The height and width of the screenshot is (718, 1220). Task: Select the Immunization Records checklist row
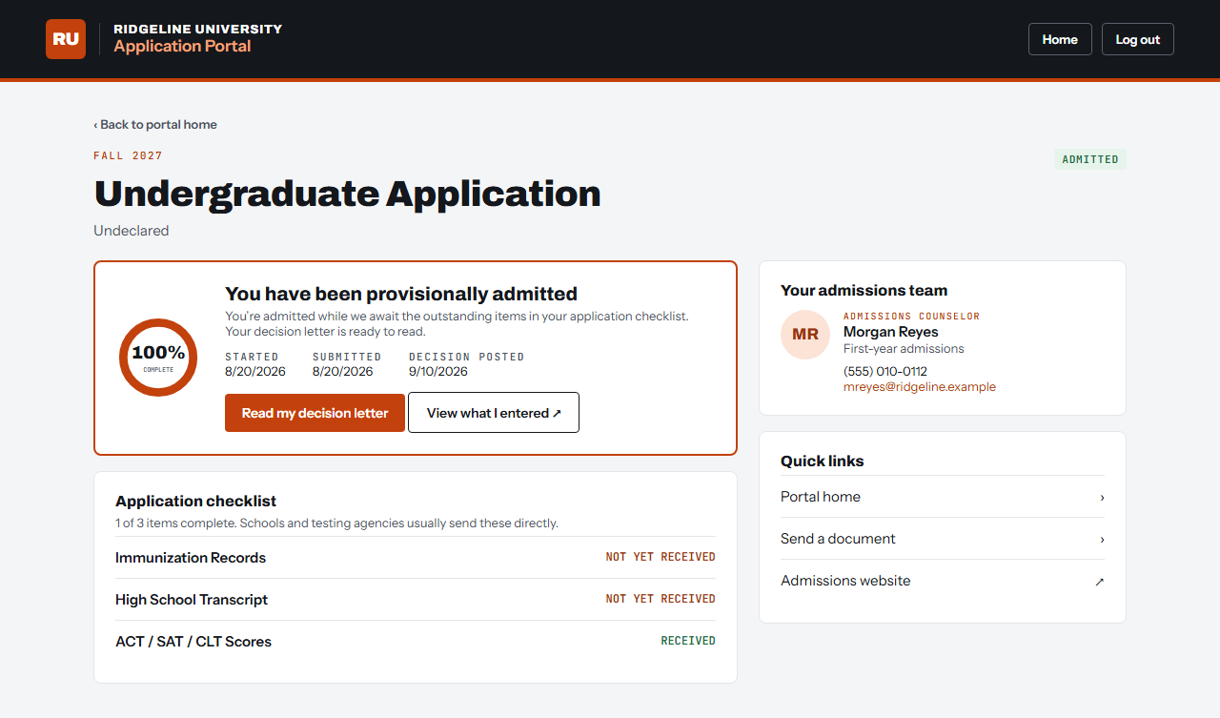(416, 558)
